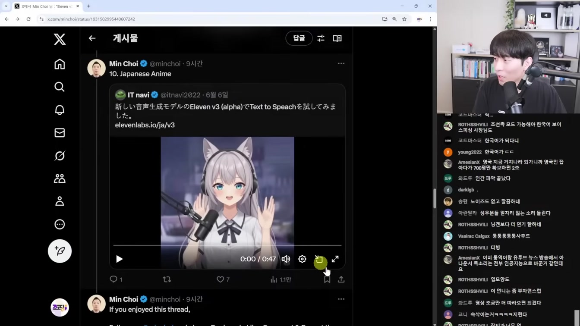Open the account avatar at sidebar bottom
Screen dimensions: 580x326
click(60, 307)
